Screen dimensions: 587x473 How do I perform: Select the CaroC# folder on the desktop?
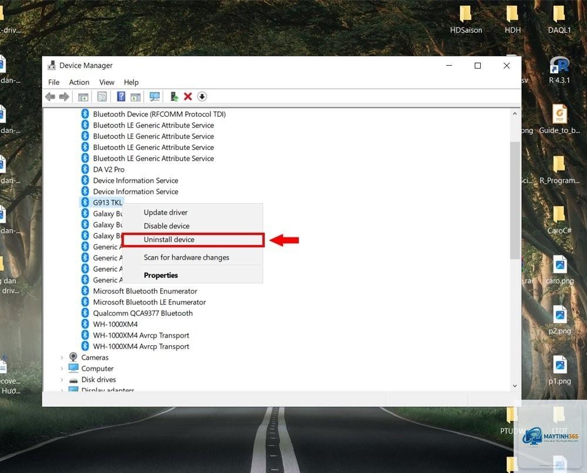(559, 220)
